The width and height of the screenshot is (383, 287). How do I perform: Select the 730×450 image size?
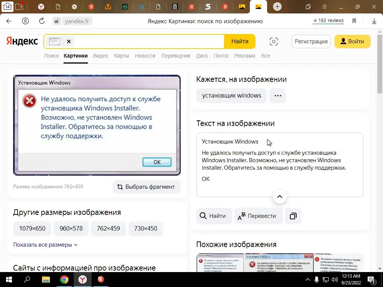[x=145, y=228]
